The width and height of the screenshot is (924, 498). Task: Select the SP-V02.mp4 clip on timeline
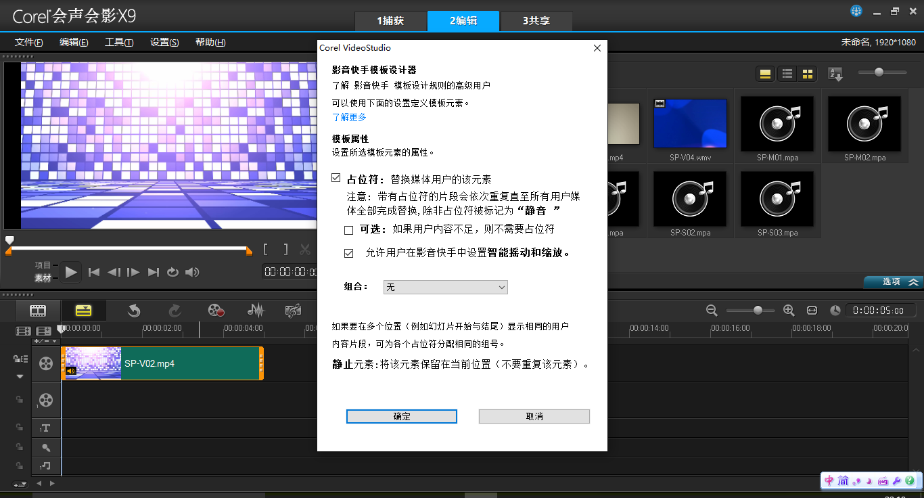click(x=162, y=363)
